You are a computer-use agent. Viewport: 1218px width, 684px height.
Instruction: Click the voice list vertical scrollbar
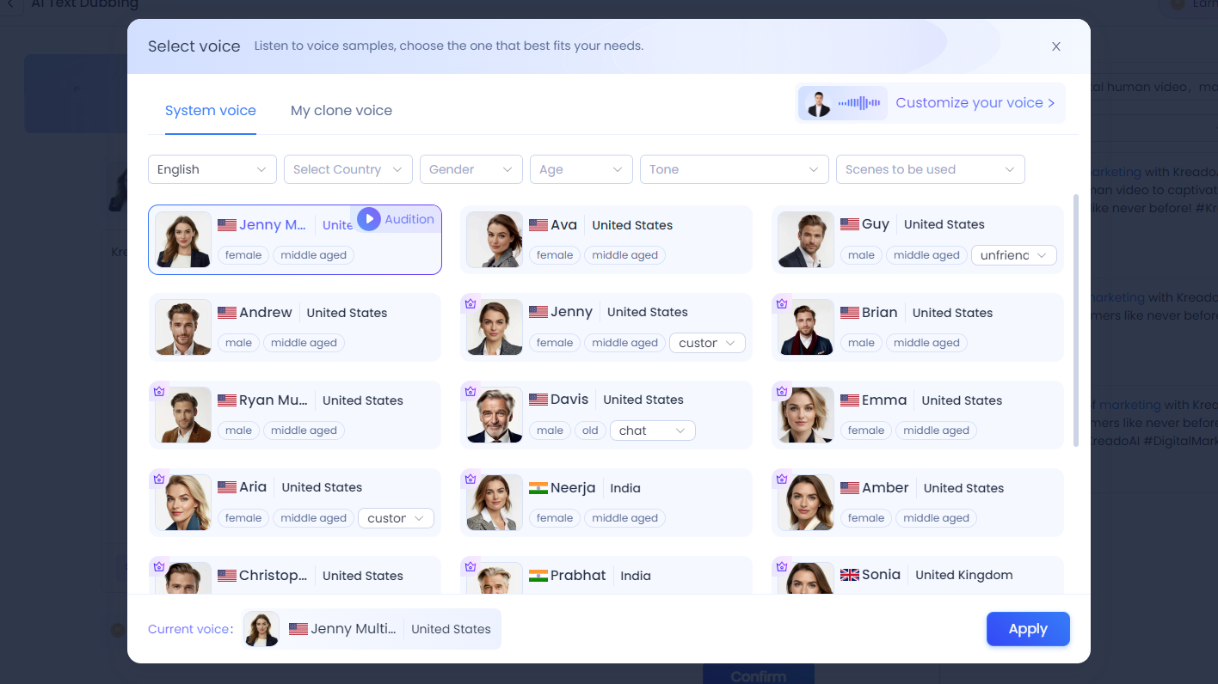(1075, 320)
